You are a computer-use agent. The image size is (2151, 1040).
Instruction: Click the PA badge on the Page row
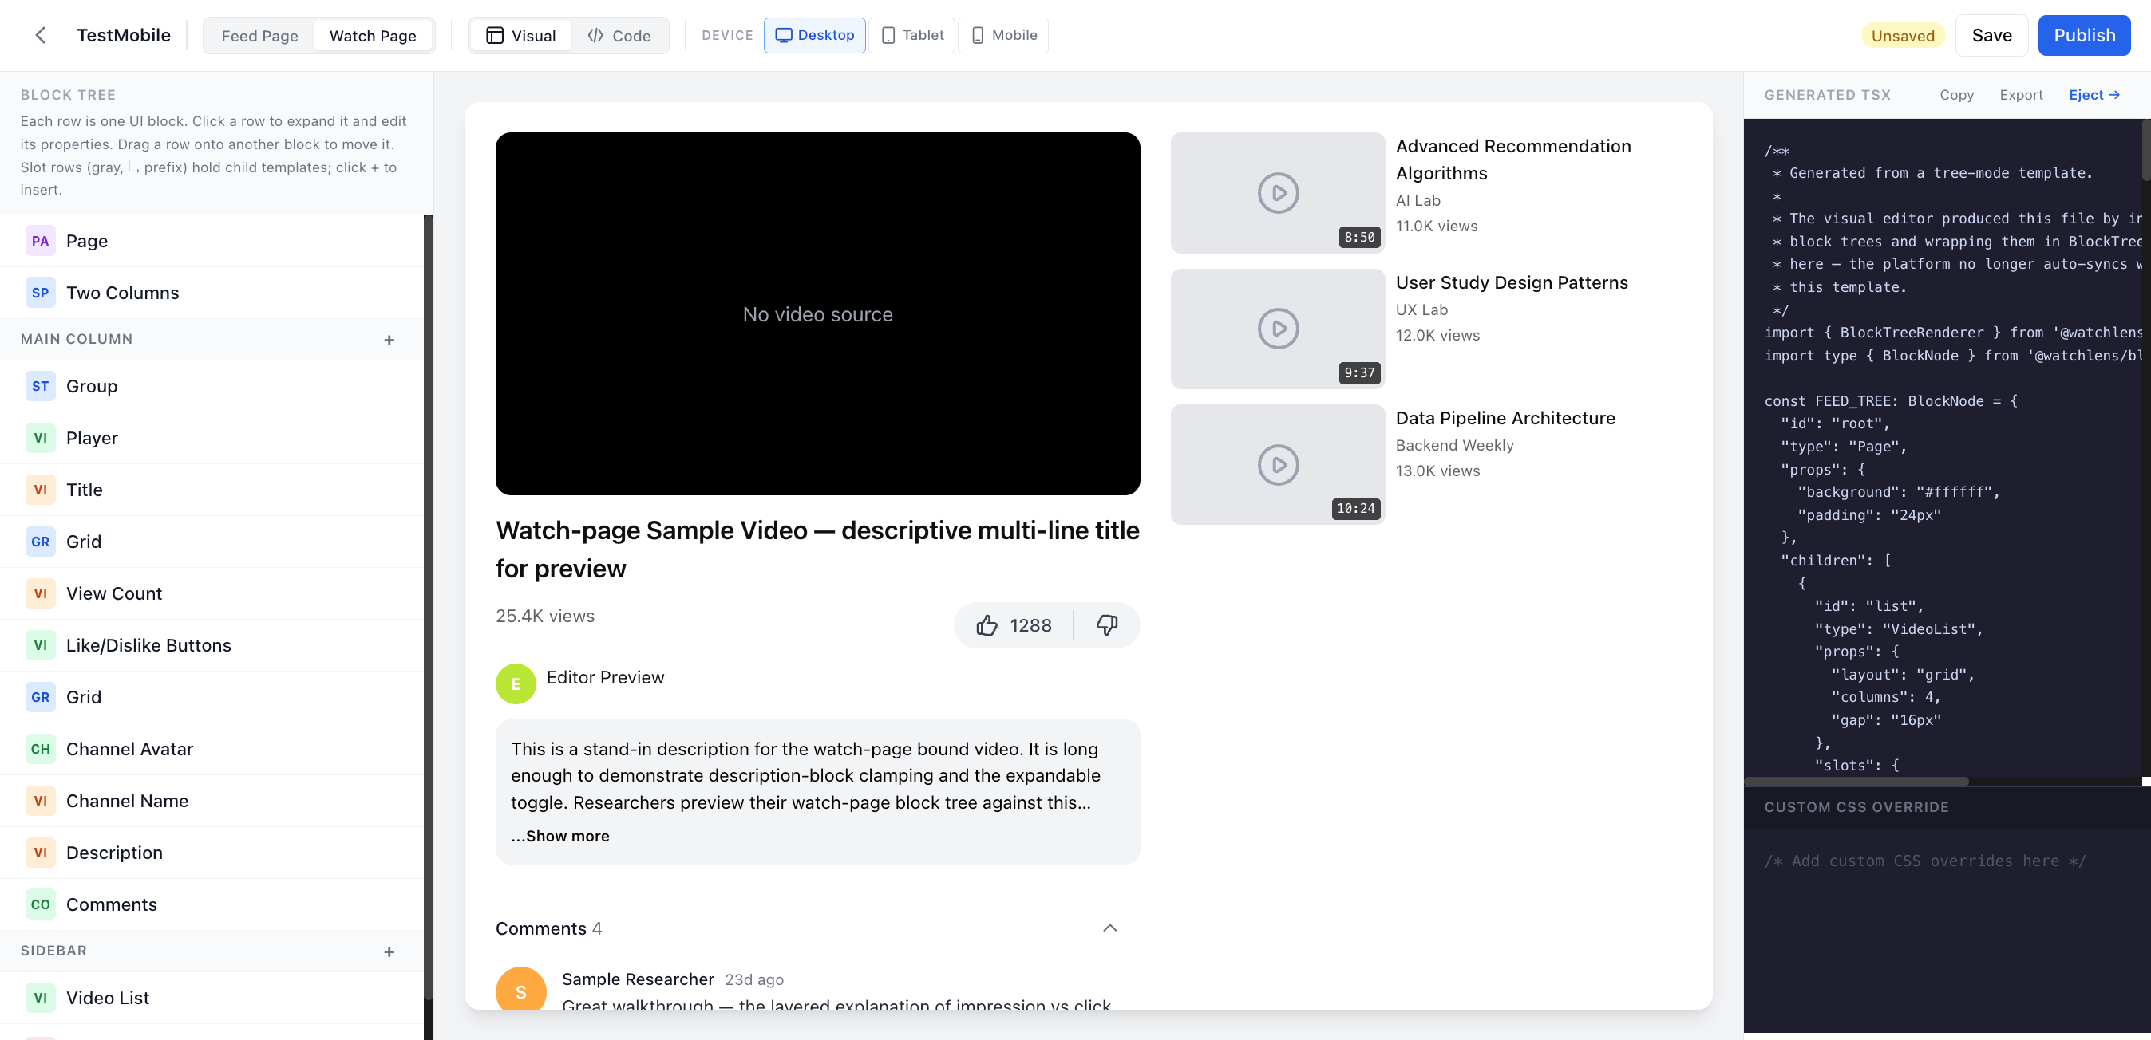coord(40,241)
